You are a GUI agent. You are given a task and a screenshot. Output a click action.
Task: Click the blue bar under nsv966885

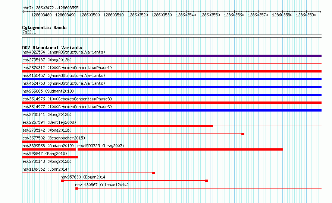pyautogui.click(x=172, y=95)
